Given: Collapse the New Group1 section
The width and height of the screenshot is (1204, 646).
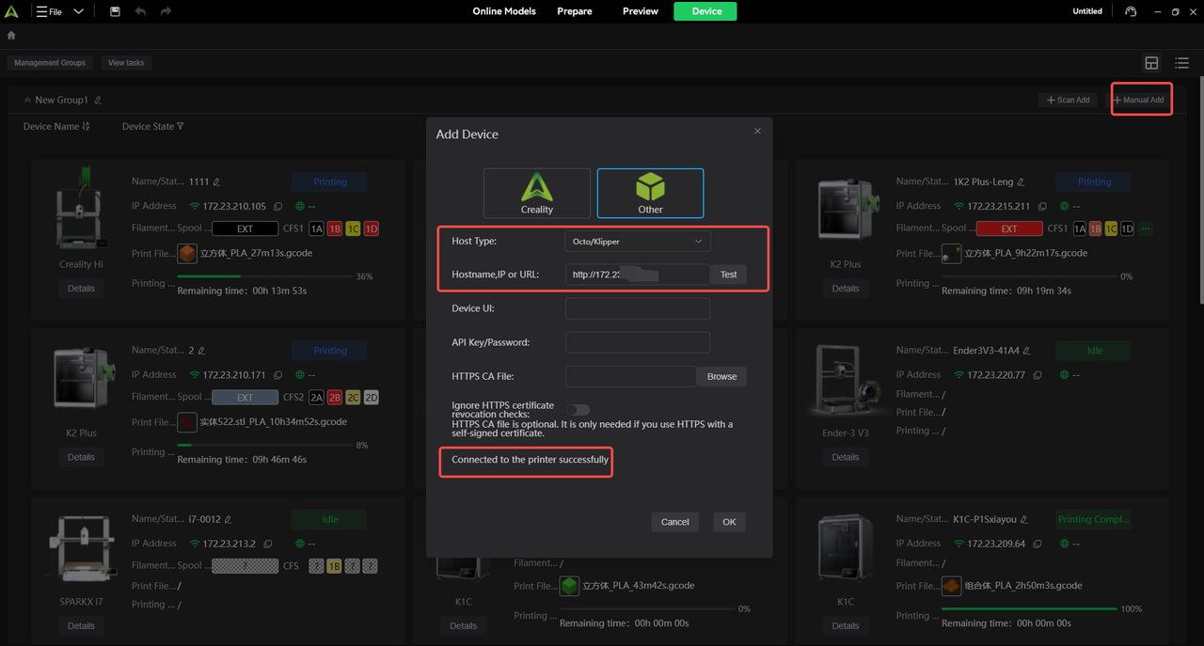Looking at the screenshot, I should 27,101.
